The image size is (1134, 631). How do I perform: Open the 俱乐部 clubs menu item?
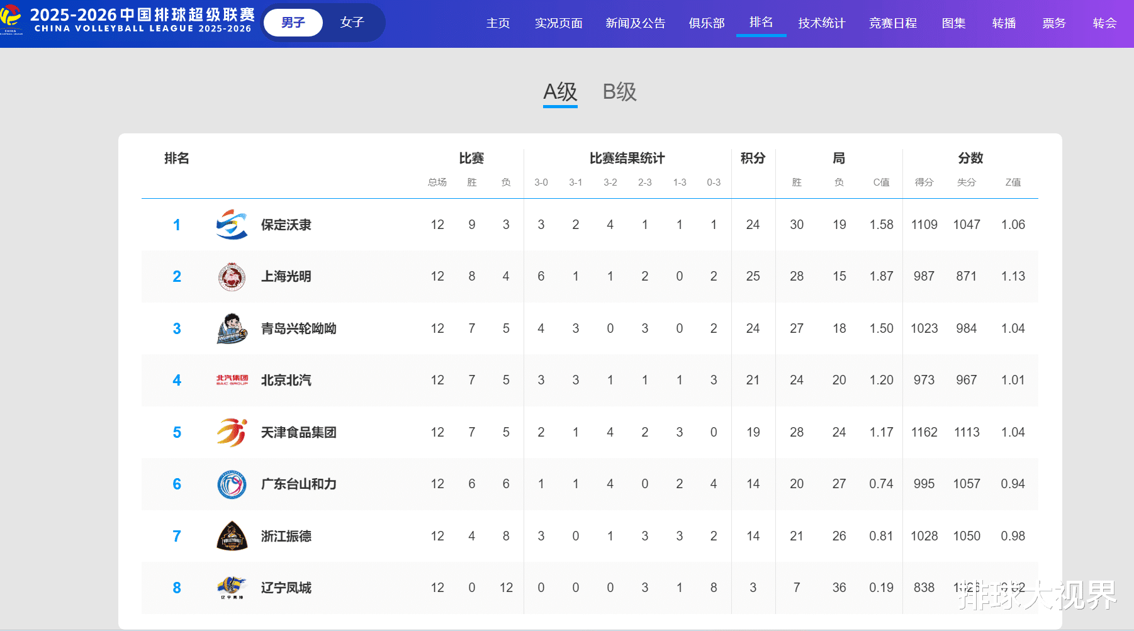(707, 23)
